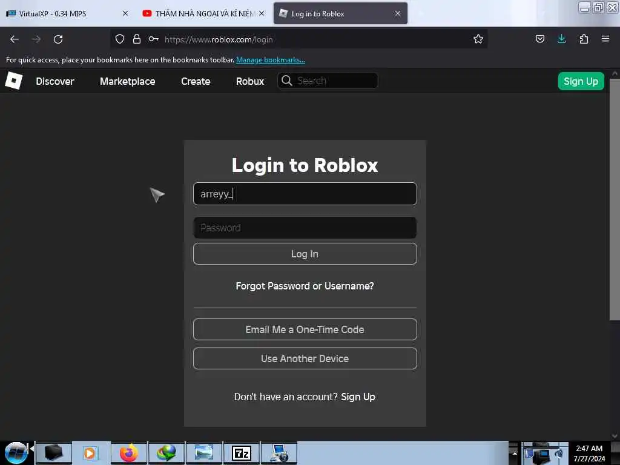Click the padlock site security icon
This screenshot has width=620, height=465.
point(137,39)
